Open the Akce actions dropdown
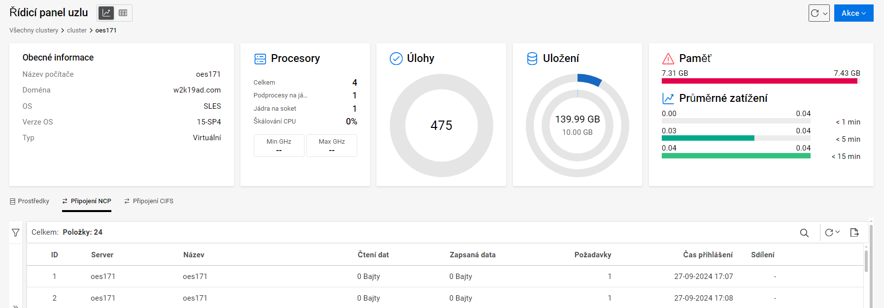 click(x=853, y=13)
